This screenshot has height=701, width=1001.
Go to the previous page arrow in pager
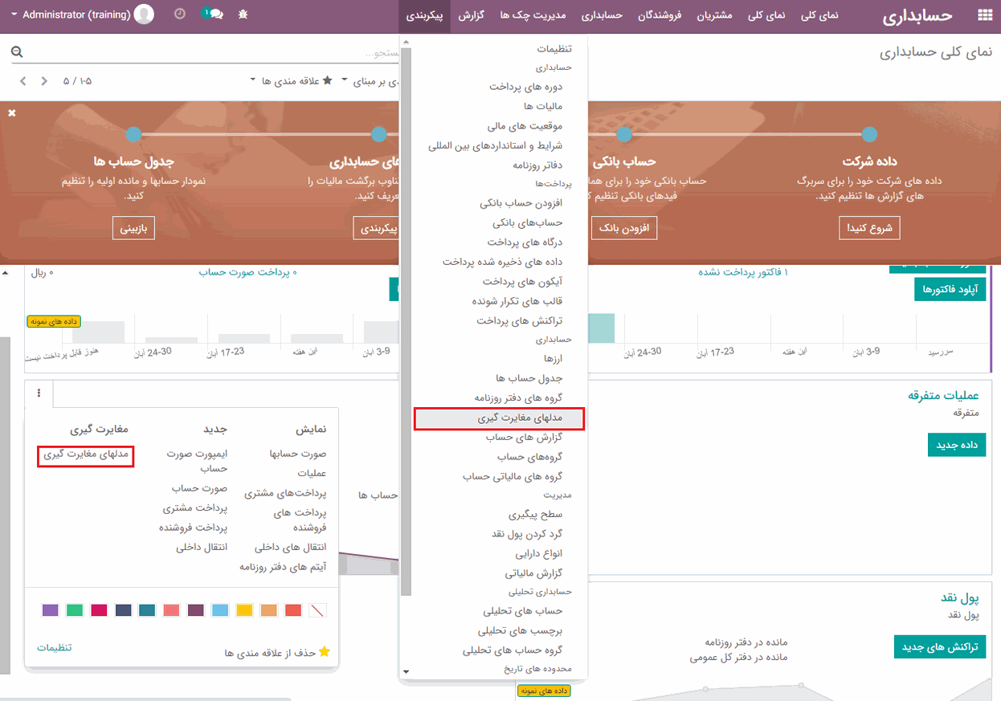coord(23,81)
